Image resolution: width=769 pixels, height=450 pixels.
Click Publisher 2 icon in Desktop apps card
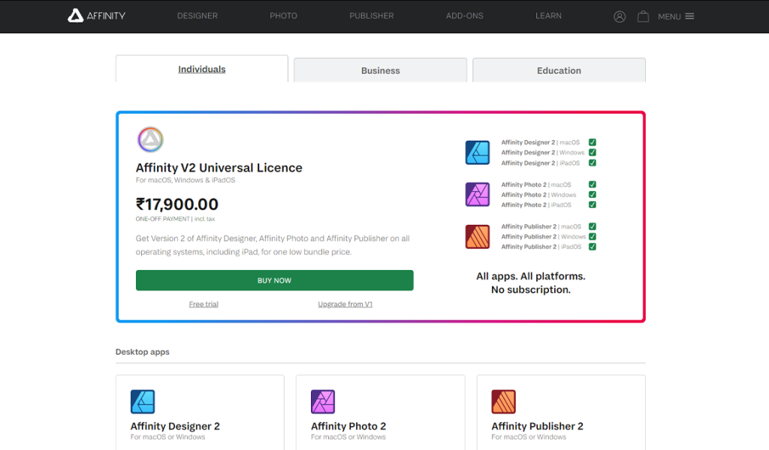click(503, 401)
